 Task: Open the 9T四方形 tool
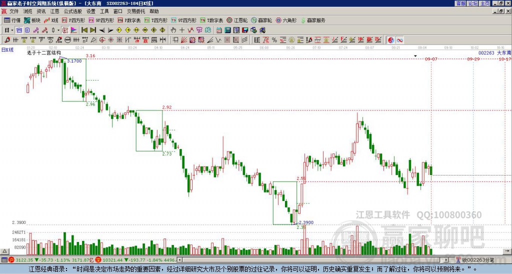(x=183, y=20)
